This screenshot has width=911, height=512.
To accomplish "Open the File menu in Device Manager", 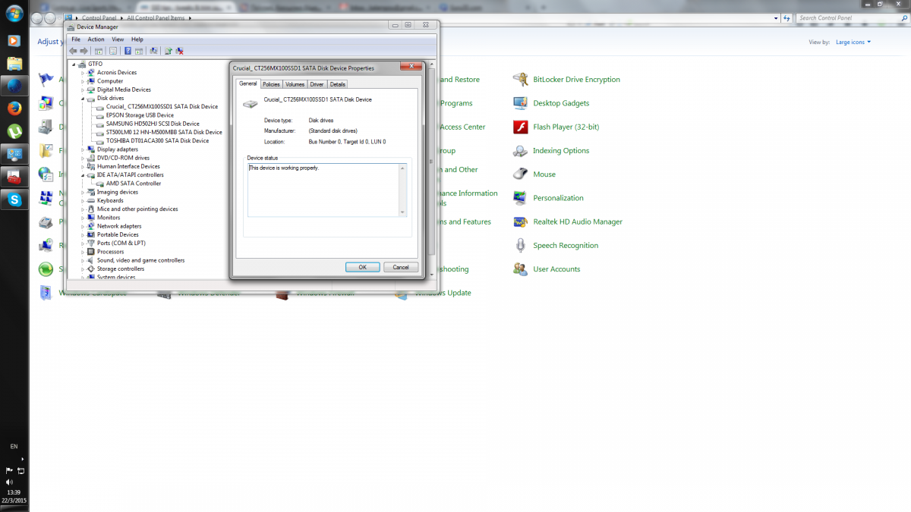I will pyautogui.click(x=76, y=39).
